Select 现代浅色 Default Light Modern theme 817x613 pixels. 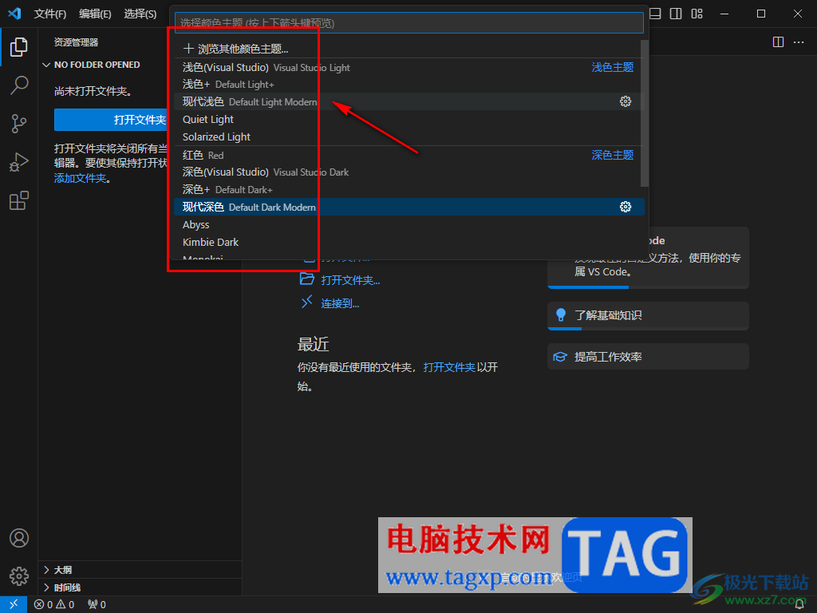[x=409, y=101]
